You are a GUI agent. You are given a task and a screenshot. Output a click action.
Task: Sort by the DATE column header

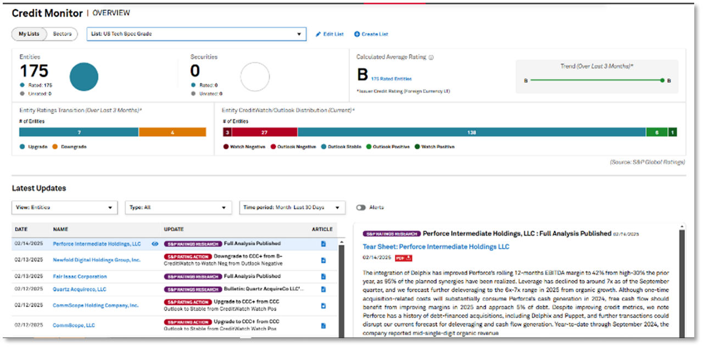tap(21, 229)
